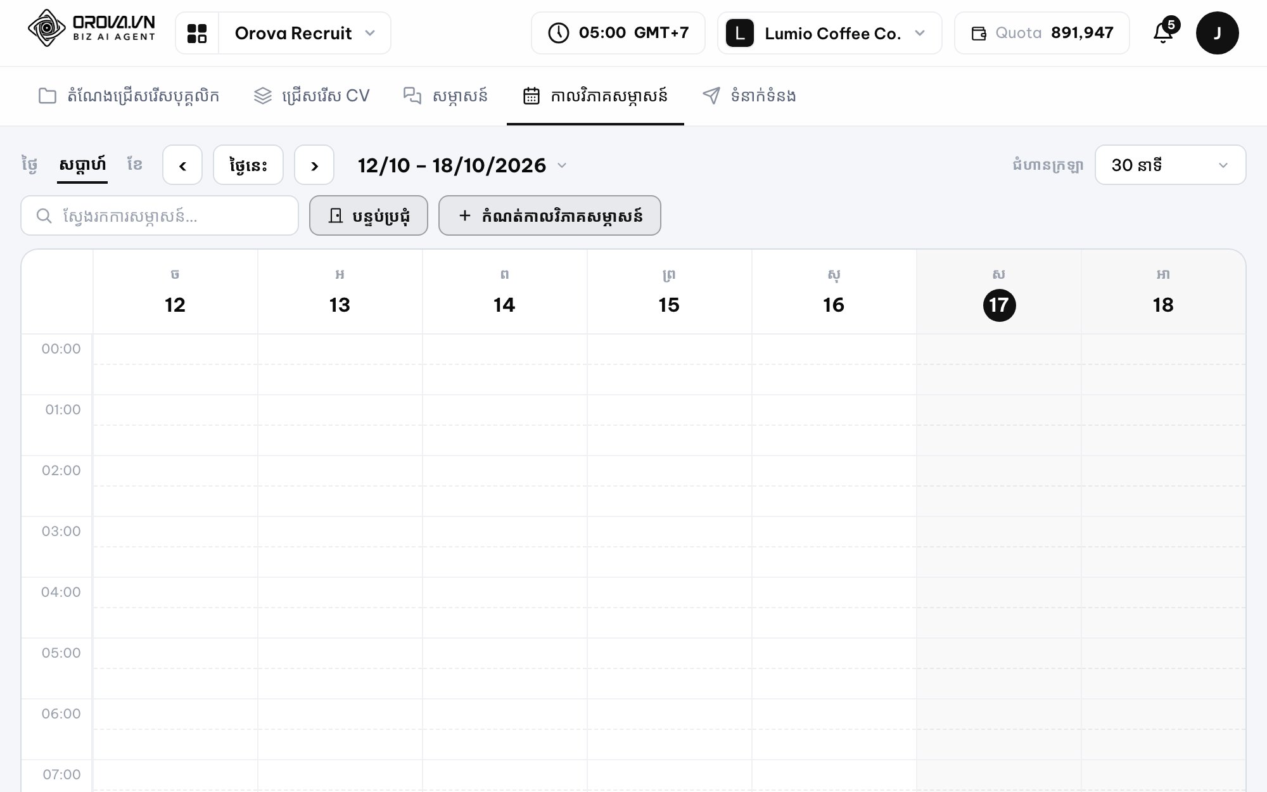
Task: Switch to week view
Action: point(82,165)
